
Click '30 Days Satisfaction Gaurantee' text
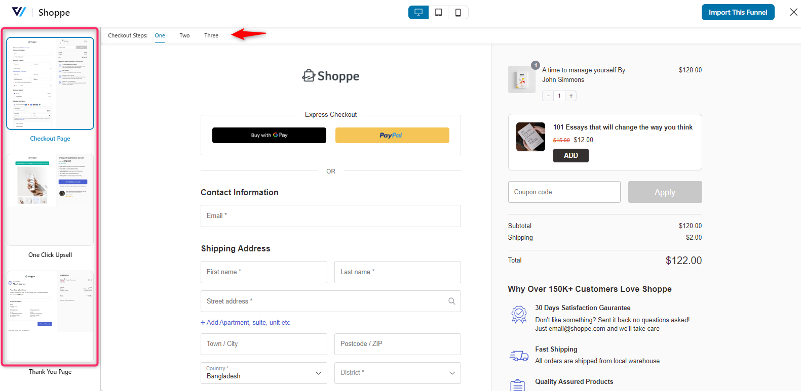[583, 308]
